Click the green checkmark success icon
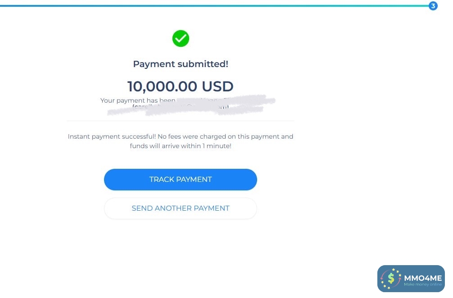 [x=181, y=39]
